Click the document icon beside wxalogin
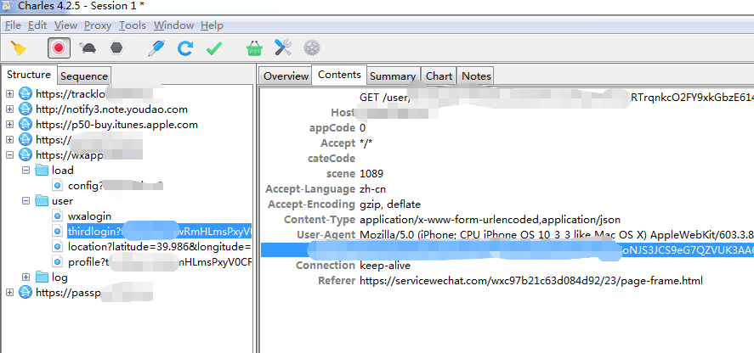Screen dimensions: 754x353 click(58, 216)
